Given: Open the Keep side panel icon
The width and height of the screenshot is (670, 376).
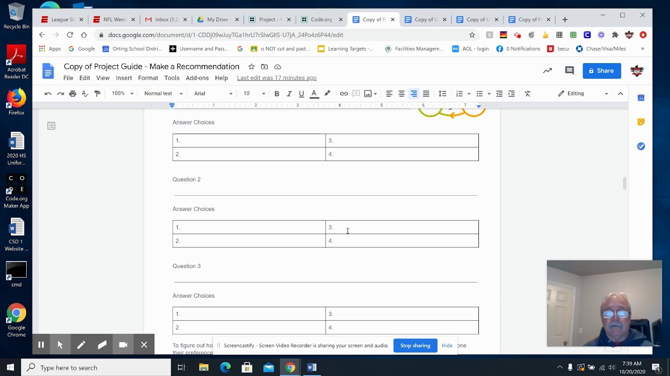Looking at the screenshot, I should (641, 122).
